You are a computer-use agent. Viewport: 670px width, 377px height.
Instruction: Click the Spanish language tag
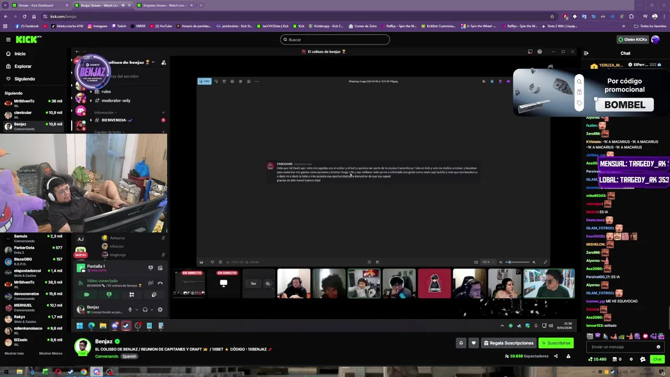click(x=129, y=356)
